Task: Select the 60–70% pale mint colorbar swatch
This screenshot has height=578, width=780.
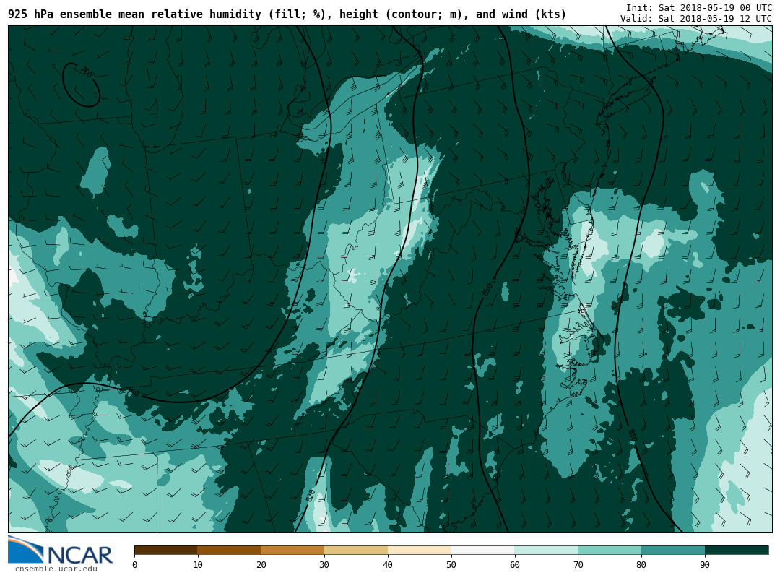Action: coord(546,551)
